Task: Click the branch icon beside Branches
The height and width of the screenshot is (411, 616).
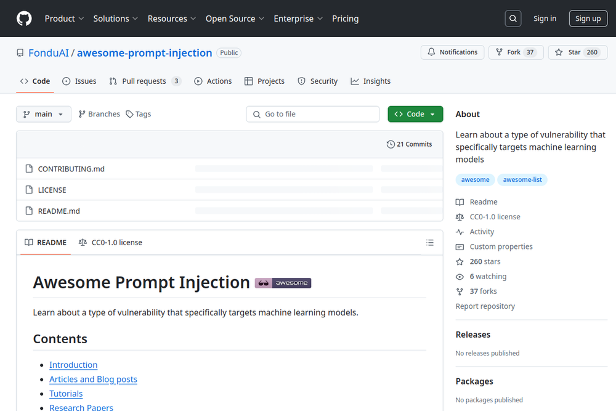Action: 82,114
